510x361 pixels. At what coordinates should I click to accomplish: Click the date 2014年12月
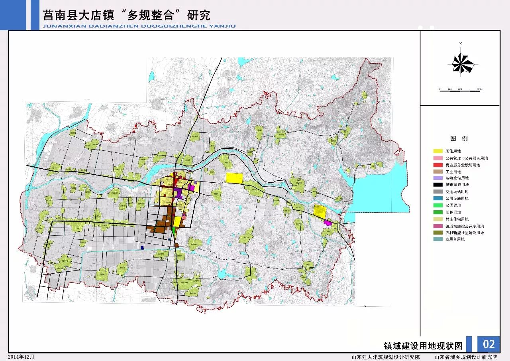(x=21, y=356)
